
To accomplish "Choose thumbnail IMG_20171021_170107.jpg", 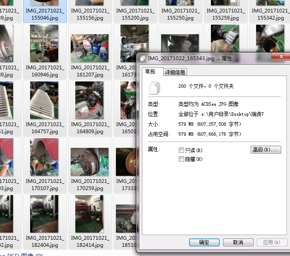I will [44, 157].
